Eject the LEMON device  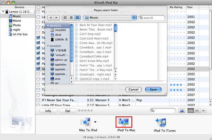[x=66, y=39]
